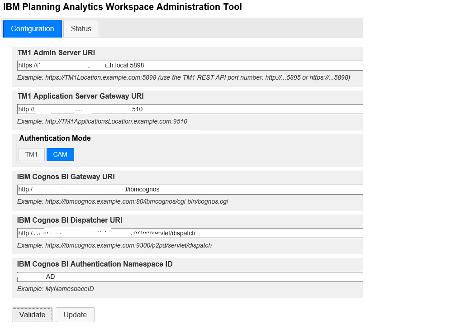
Task: Focus the IBM Cognos BI Gateway URI field
Action: 190,189
